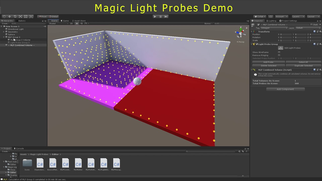
Task: Open Transform component help icon
Action: tap(314, 32)
